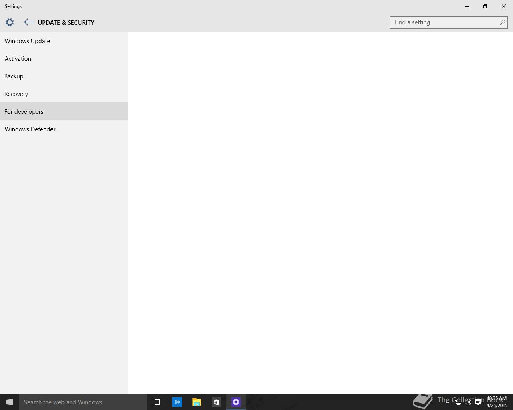
Task: Show hidden system tray icons
Action: pyautogui.click(x=448, y=402)
